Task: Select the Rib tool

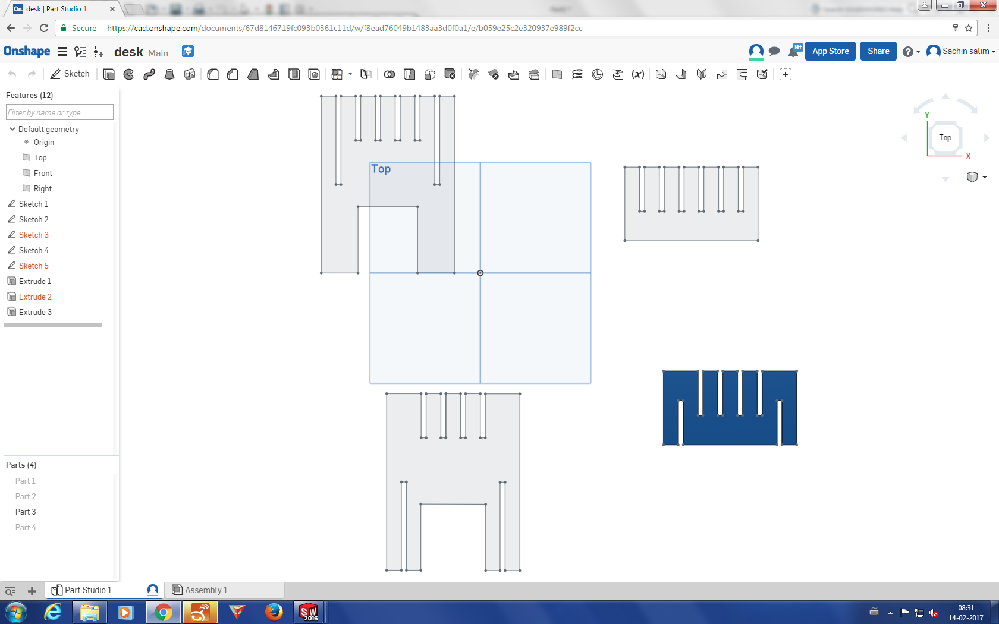Action: tap(274, 74)
